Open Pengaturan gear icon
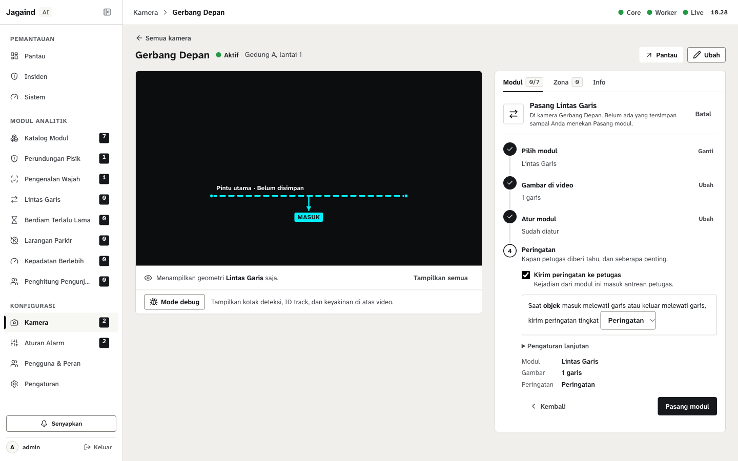 tap(14, 384)
